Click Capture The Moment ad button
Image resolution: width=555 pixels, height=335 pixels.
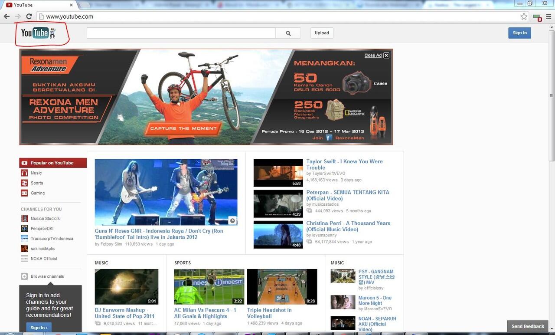[x=183, y=128]
